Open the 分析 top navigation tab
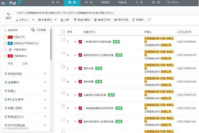The image size is (199, 133). 139,3
